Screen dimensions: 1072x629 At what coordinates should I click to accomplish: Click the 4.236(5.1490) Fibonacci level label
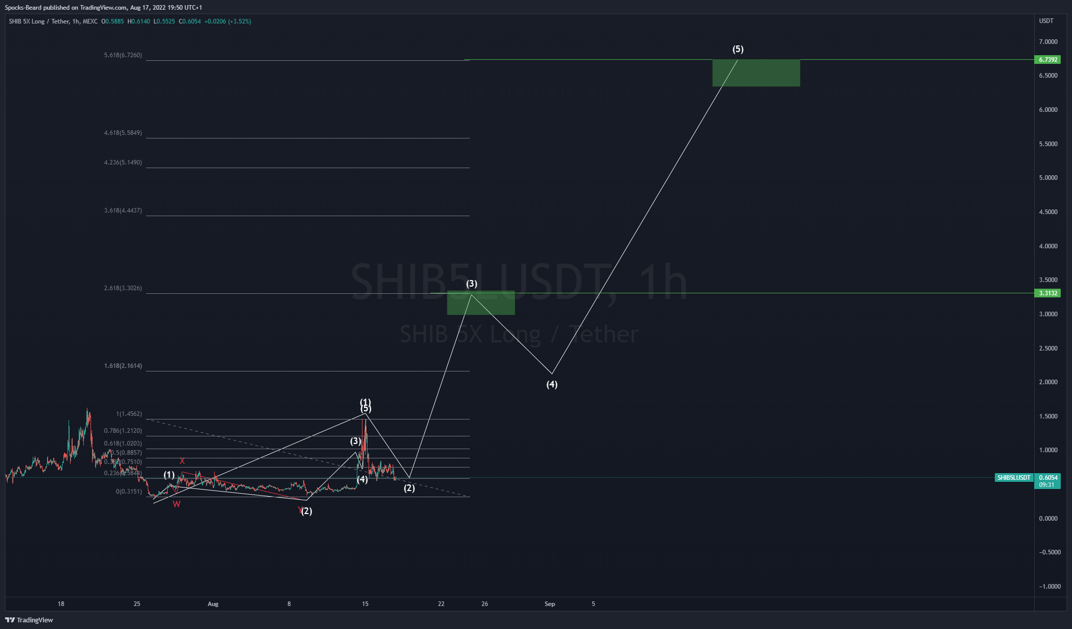tap(123, 162)
